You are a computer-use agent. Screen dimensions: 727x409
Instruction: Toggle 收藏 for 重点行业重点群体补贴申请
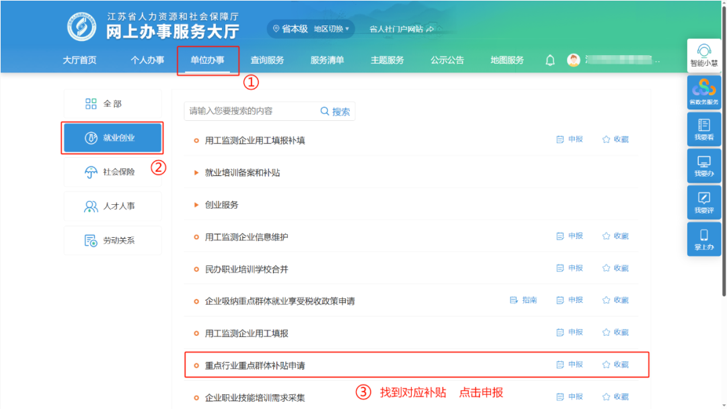click(615, 365)
